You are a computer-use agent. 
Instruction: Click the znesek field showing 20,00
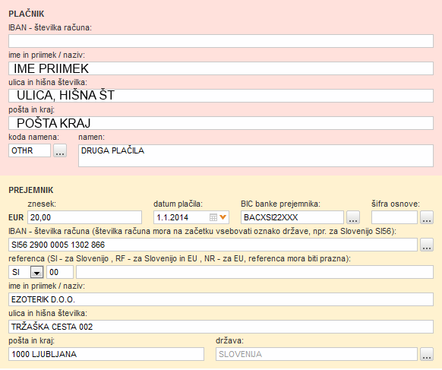click(84, 217)
